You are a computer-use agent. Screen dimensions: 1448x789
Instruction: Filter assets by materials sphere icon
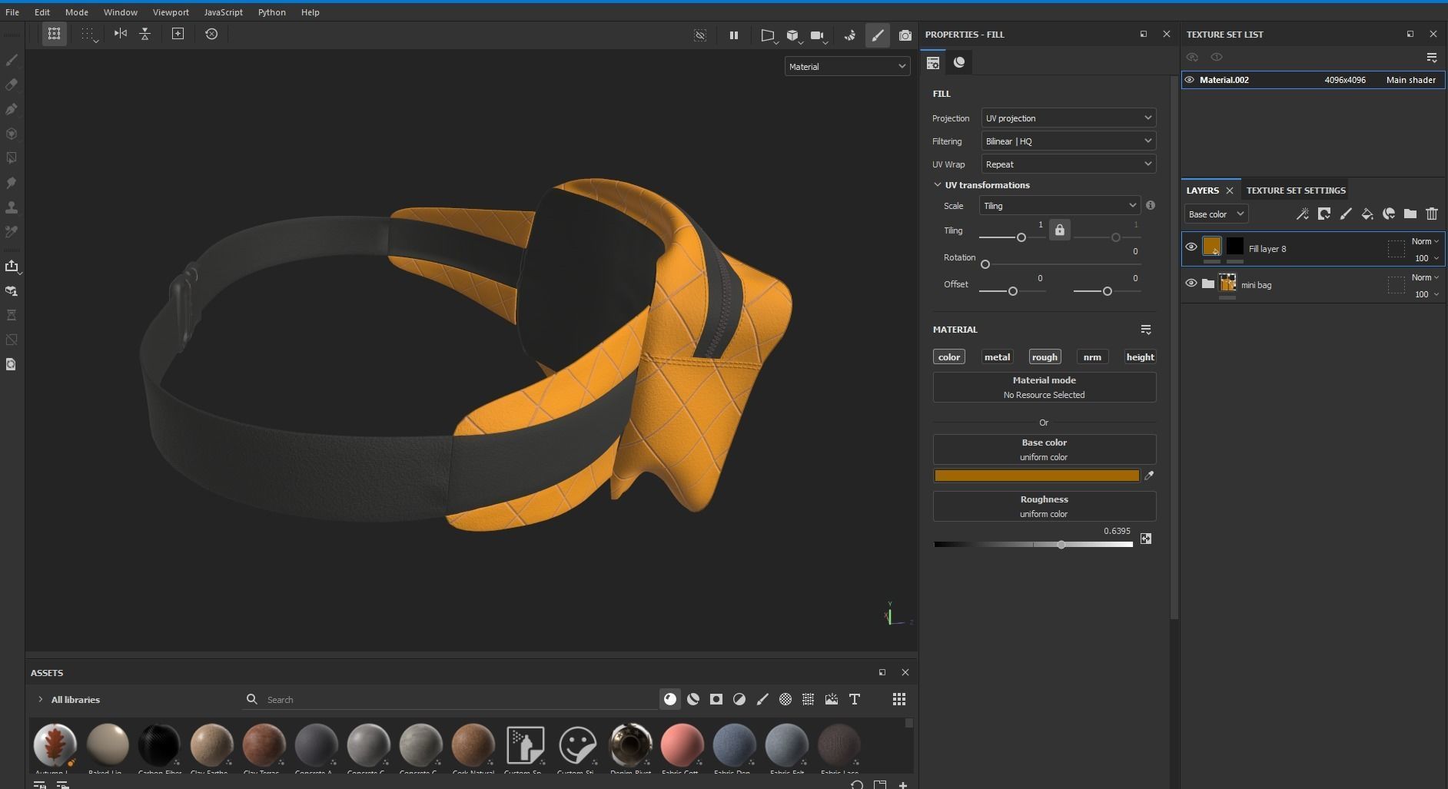[670, 699]
